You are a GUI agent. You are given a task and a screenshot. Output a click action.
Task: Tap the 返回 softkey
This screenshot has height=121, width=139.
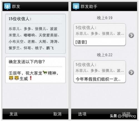(x=126, y=114)
